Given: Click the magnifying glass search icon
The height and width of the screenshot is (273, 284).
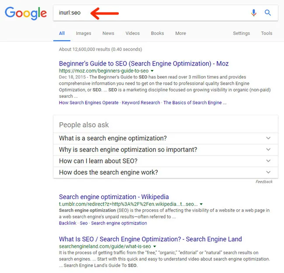Looking at the screenshot, I should click(268, 13).
